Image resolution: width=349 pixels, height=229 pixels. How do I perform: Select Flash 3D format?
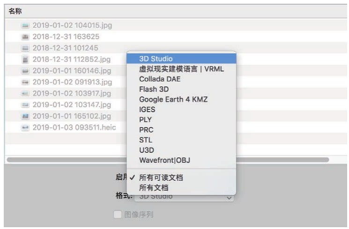coord(181,89)
